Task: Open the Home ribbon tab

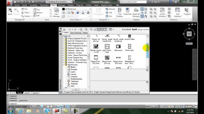Action: (x=17, y=5)
